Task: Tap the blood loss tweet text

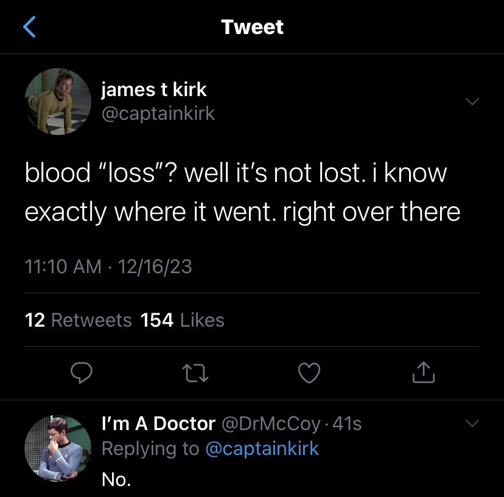Action: [x=242, y=193]
